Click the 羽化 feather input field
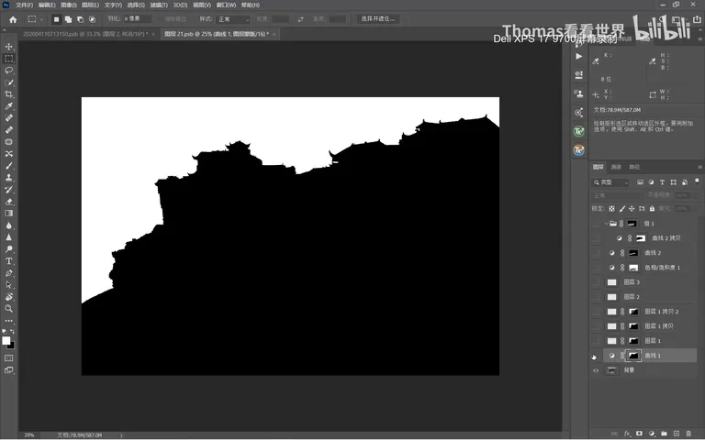Viewport: 705px width, 440px height. click(x=137, y=19)
